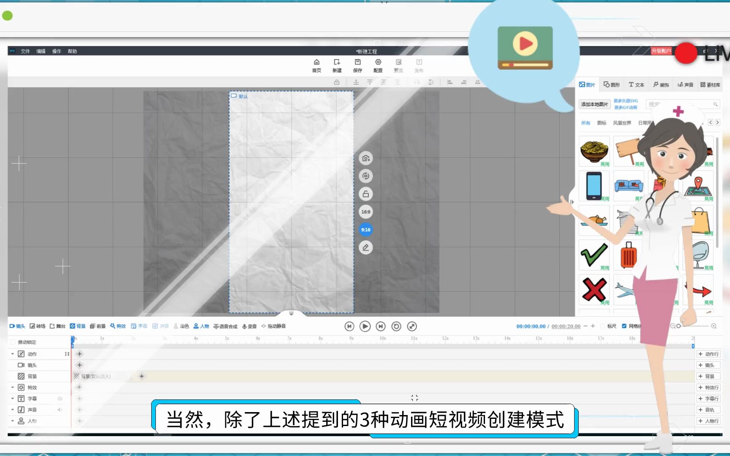Click the 预览 preview icon

(398, 65)
